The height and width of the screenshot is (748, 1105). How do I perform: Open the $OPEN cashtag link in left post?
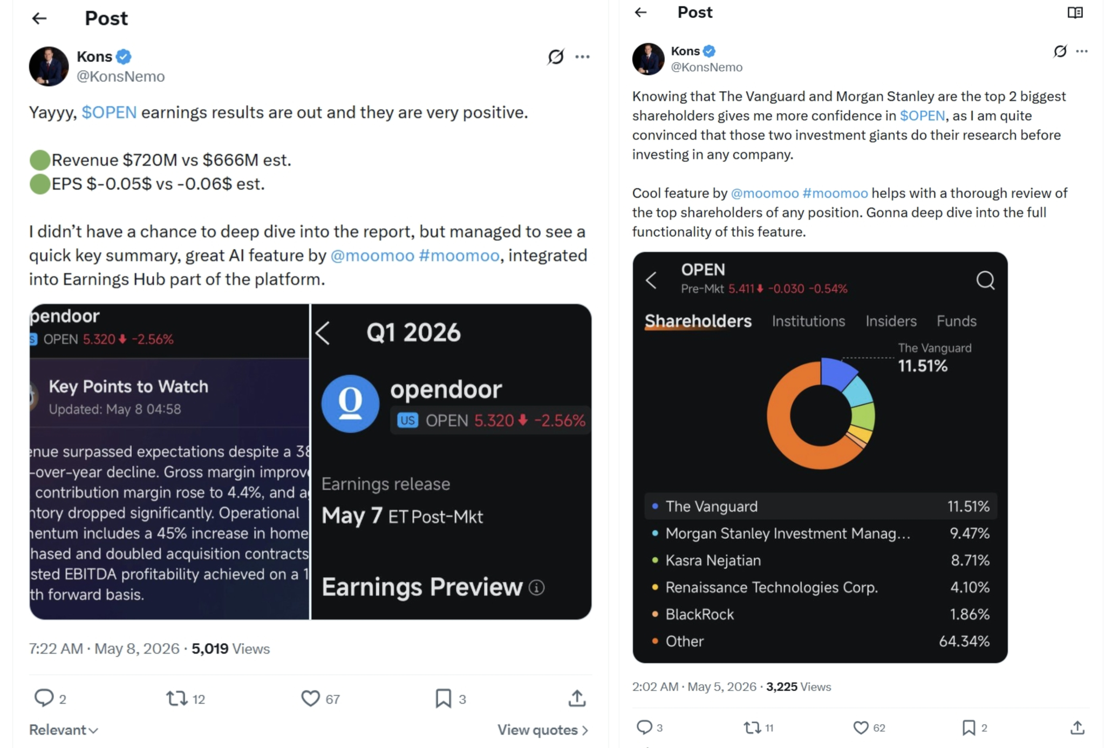(x=109, y=112)
